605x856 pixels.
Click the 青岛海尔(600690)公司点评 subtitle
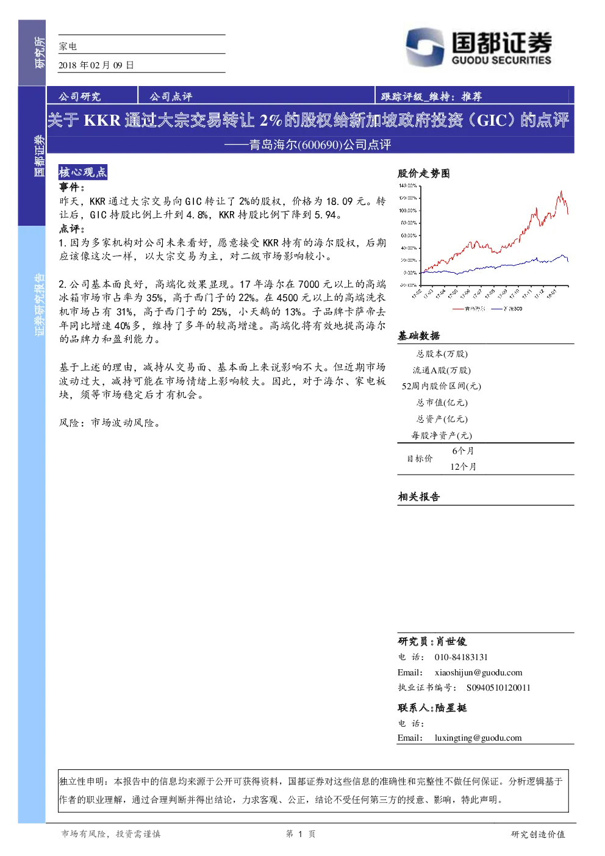pyautogui.click(x=307, y=145)
